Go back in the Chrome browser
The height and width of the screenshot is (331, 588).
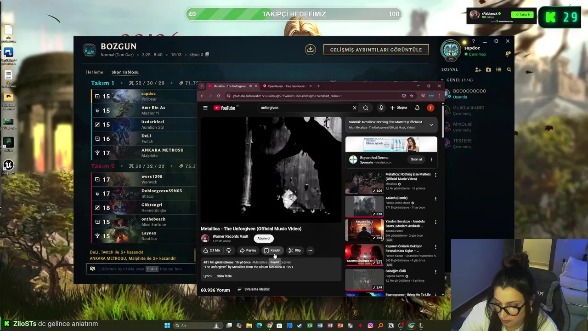click(x=202, y=96)
